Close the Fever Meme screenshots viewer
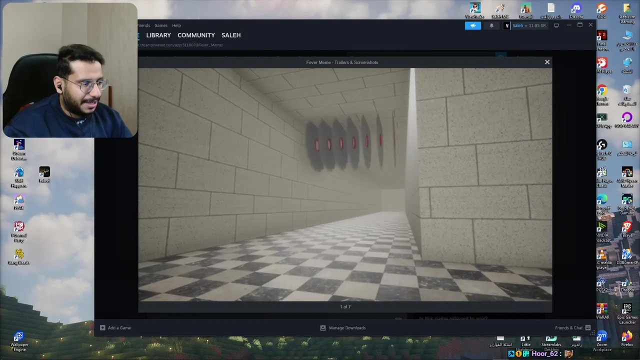 (x=547, y=62)
